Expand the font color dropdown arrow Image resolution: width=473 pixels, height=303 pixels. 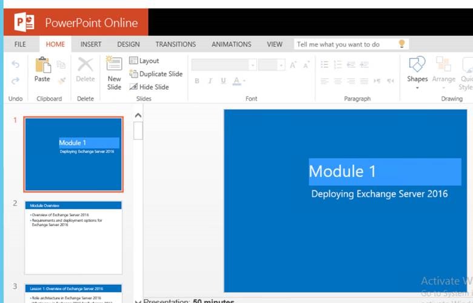pos(244,81)
